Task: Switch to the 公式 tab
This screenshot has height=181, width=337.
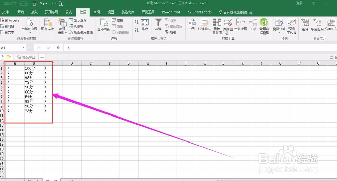Action: click(69, 12)
